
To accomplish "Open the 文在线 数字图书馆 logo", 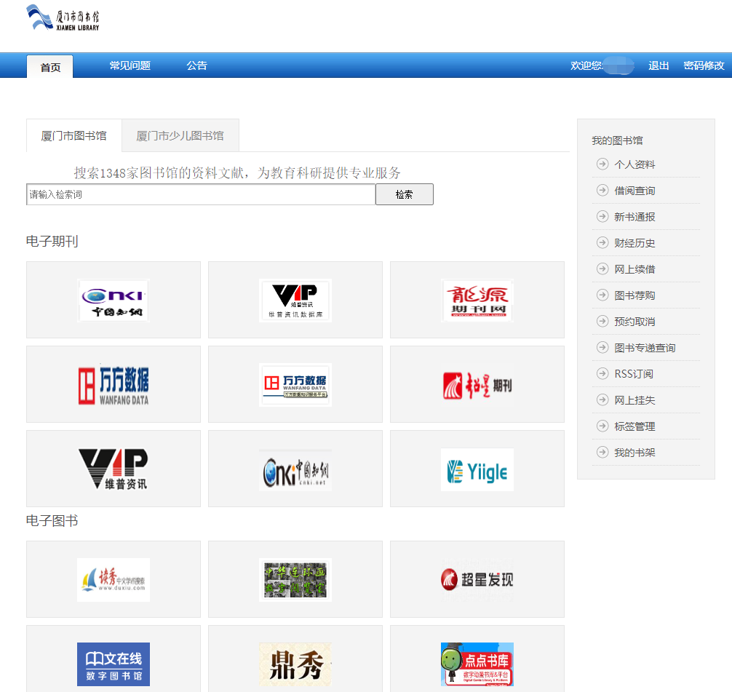I will tap(114, 664).
